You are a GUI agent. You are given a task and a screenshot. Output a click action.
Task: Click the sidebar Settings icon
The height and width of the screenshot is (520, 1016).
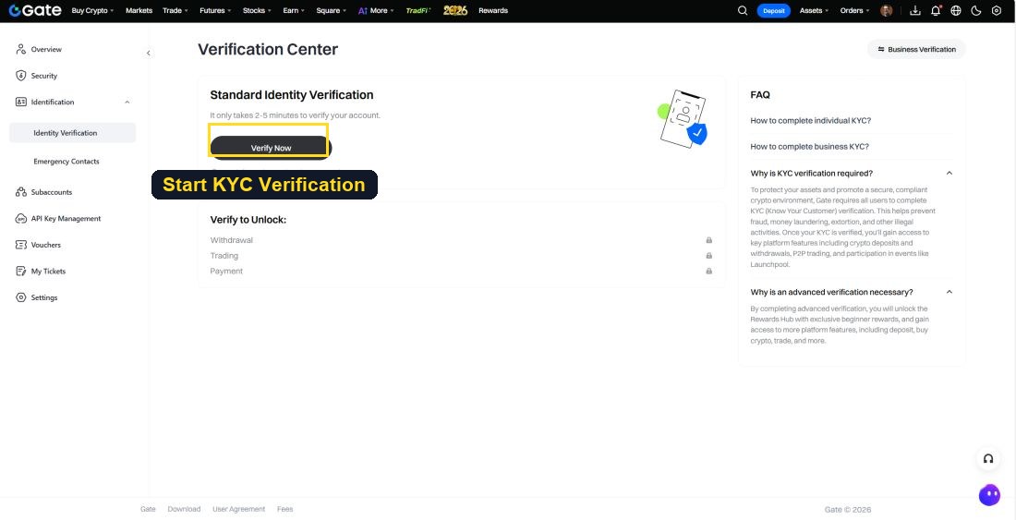[20, 297]
